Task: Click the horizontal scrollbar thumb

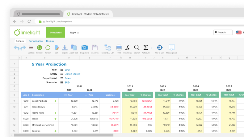Action: click(x=64, y=135)
